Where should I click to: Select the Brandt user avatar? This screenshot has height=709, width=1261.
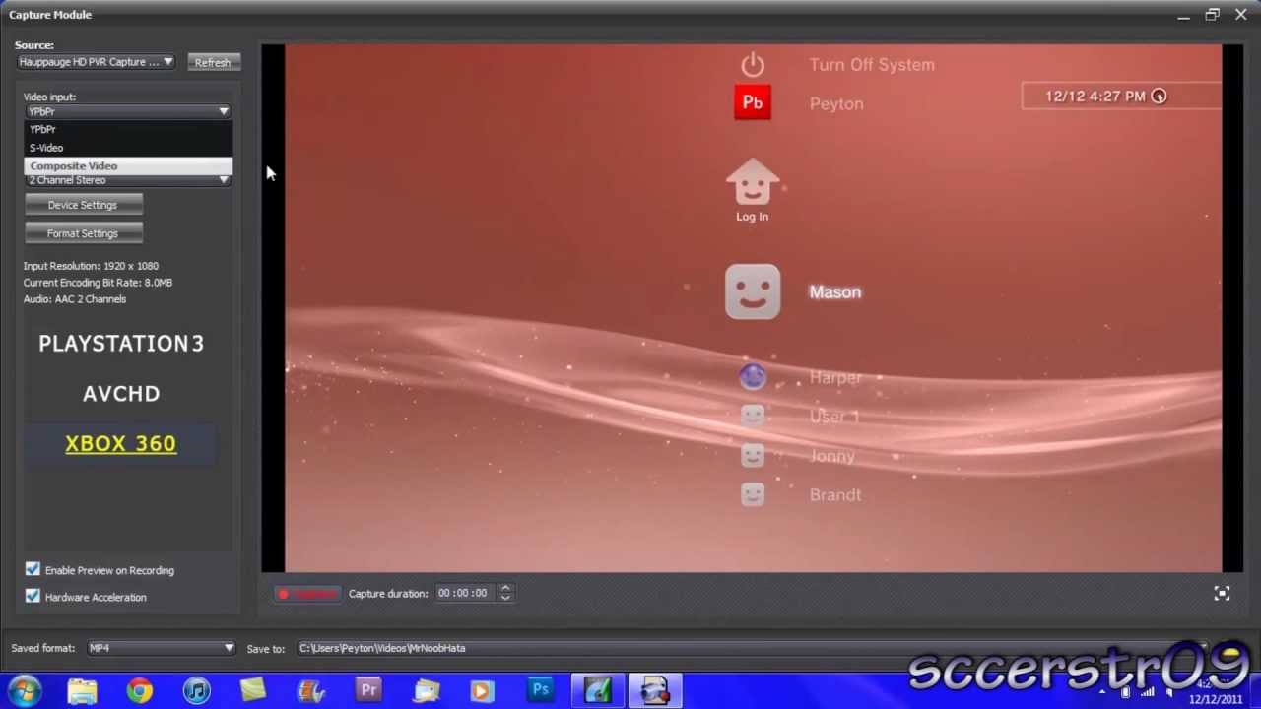pyautogui.click(x=753, y=494)
